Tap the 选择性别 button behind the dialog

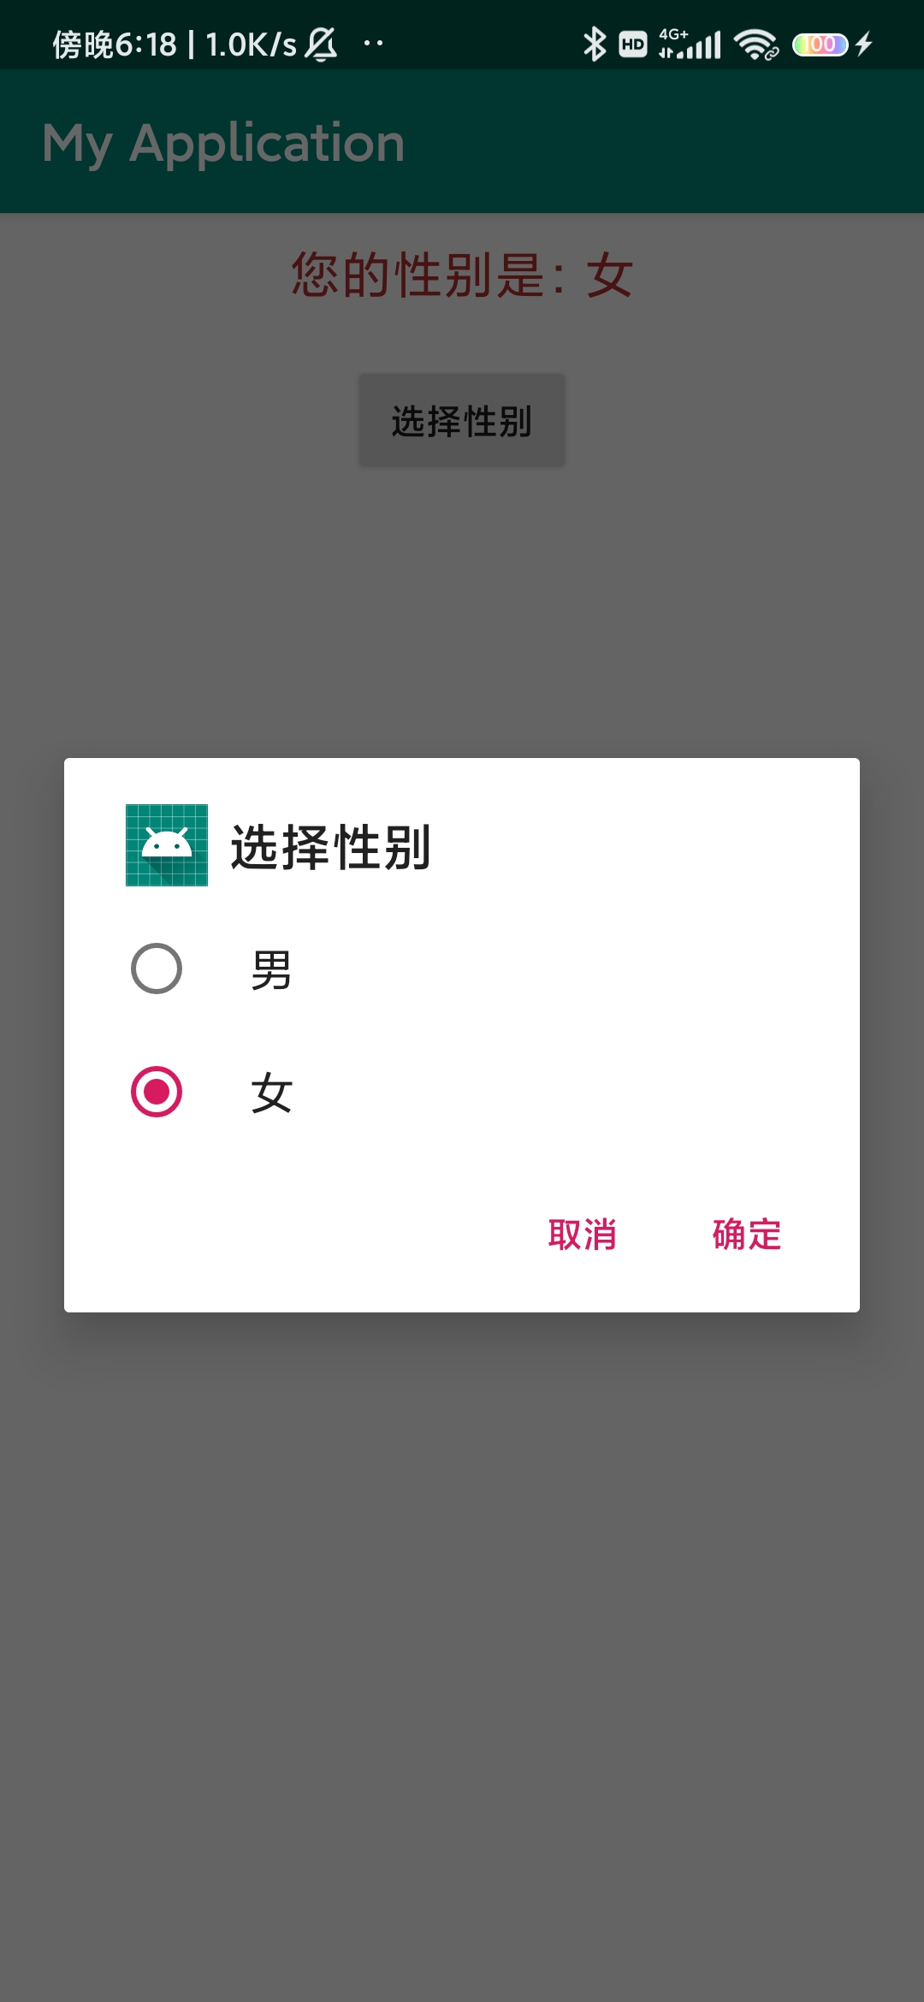click(x=462, y=421)
